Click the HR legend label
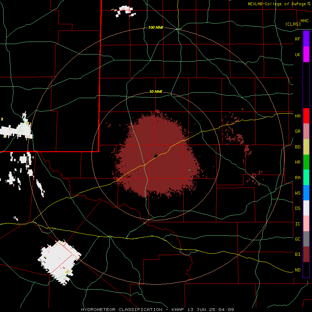Image resolution: width=312 pixels, height=312 pixels. pyautogui.click(x=297, y=162)
